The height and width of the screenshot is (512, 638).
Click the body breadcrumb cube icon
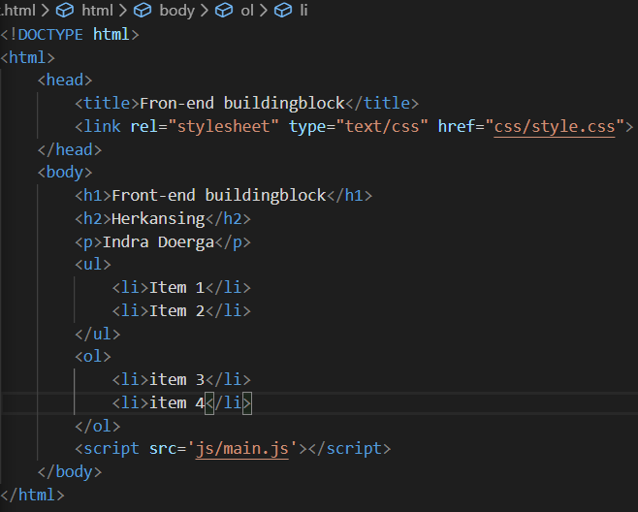pyautogui.click(x=143, y=10)
